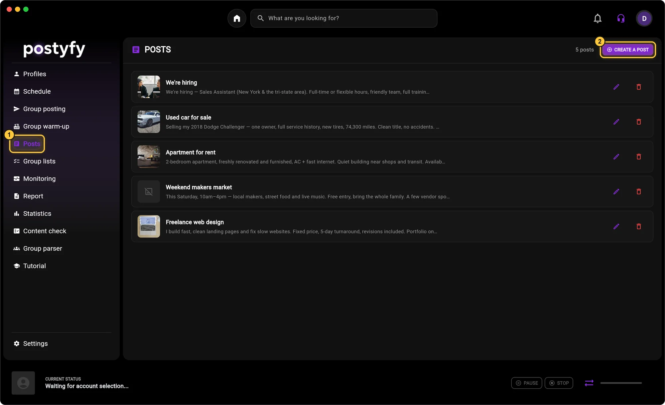665x405 pixels.
Task: Click the headset support icon
Action: coord(621,18)
